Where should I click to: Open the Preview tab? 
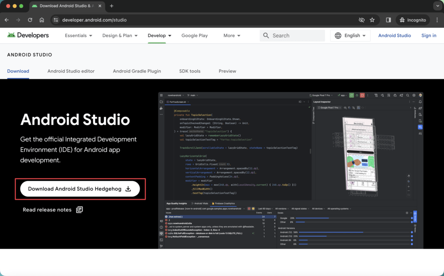tap(227, 71)
